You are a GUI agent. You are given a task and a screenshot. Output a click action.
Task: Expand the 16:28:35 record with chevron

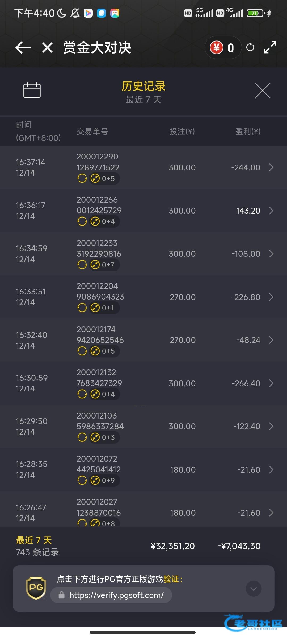(271, 470)
